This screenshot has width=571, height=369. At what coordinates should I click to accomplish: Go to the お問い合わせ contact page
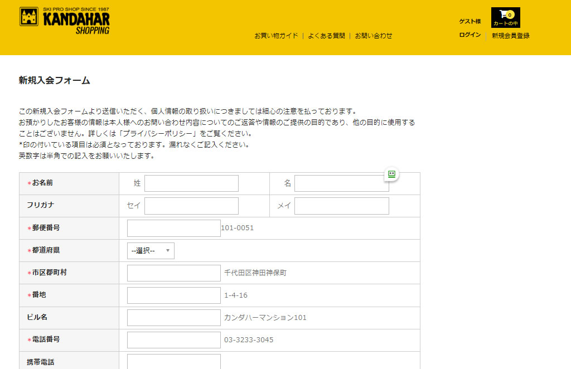click(x=374, y=36)
